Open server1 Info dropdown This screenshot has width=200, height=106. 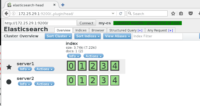[25, 69]
